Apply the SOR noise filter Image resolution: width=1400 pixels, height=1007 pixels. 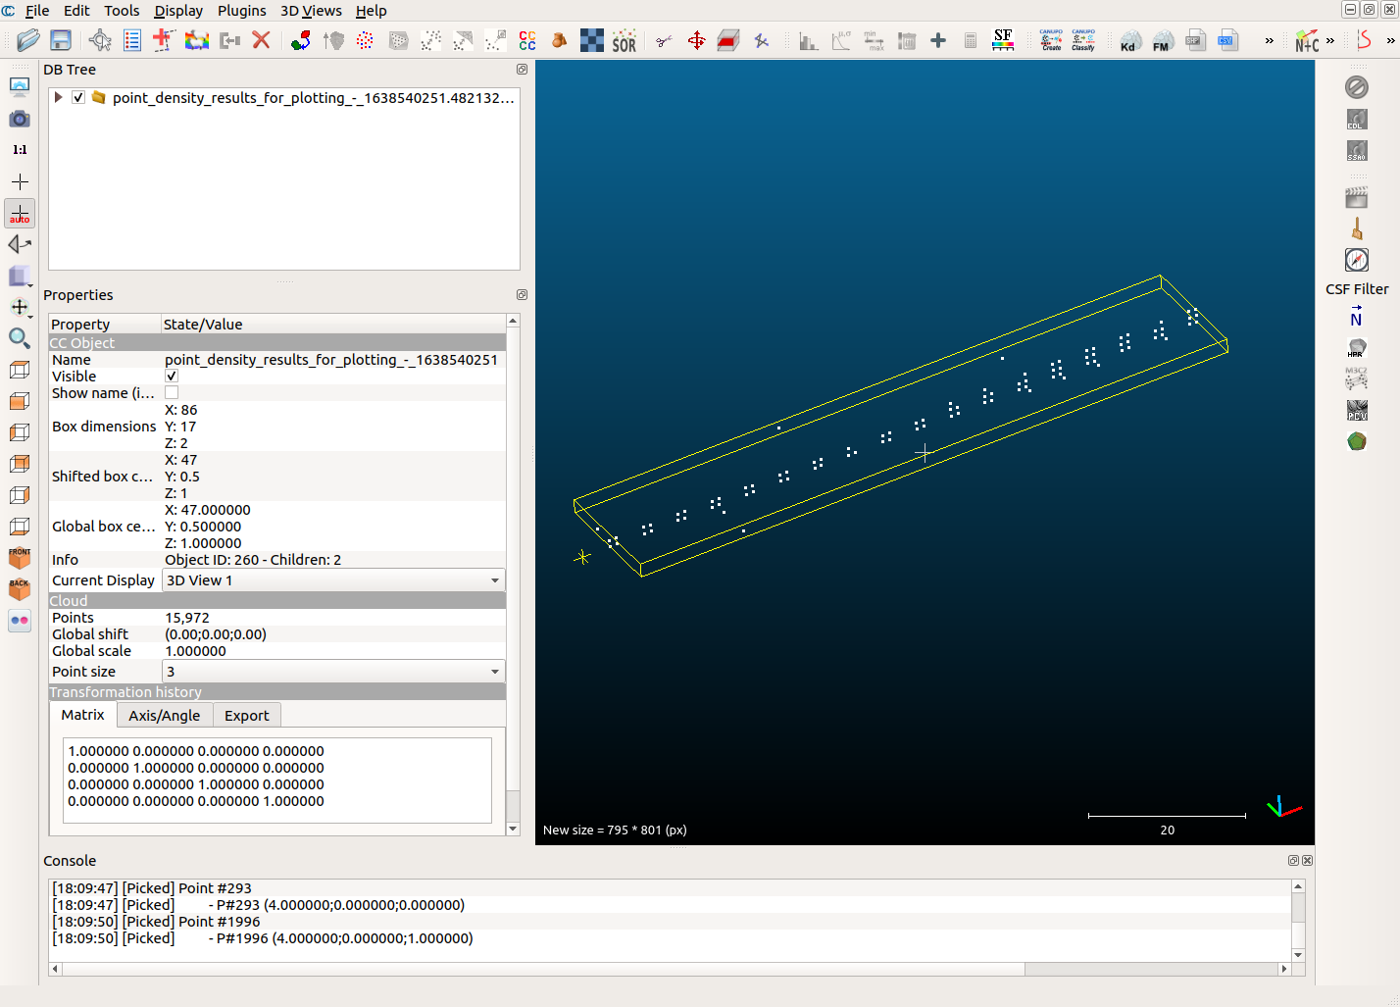point(623,41)
